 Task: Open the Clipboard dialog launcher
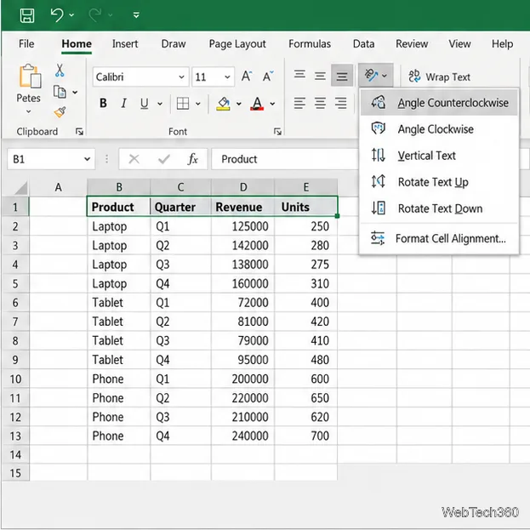tap(79, 132)
